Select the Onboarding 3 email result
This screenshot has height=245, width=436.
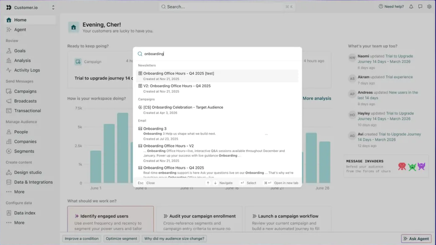tap(217, 134)
